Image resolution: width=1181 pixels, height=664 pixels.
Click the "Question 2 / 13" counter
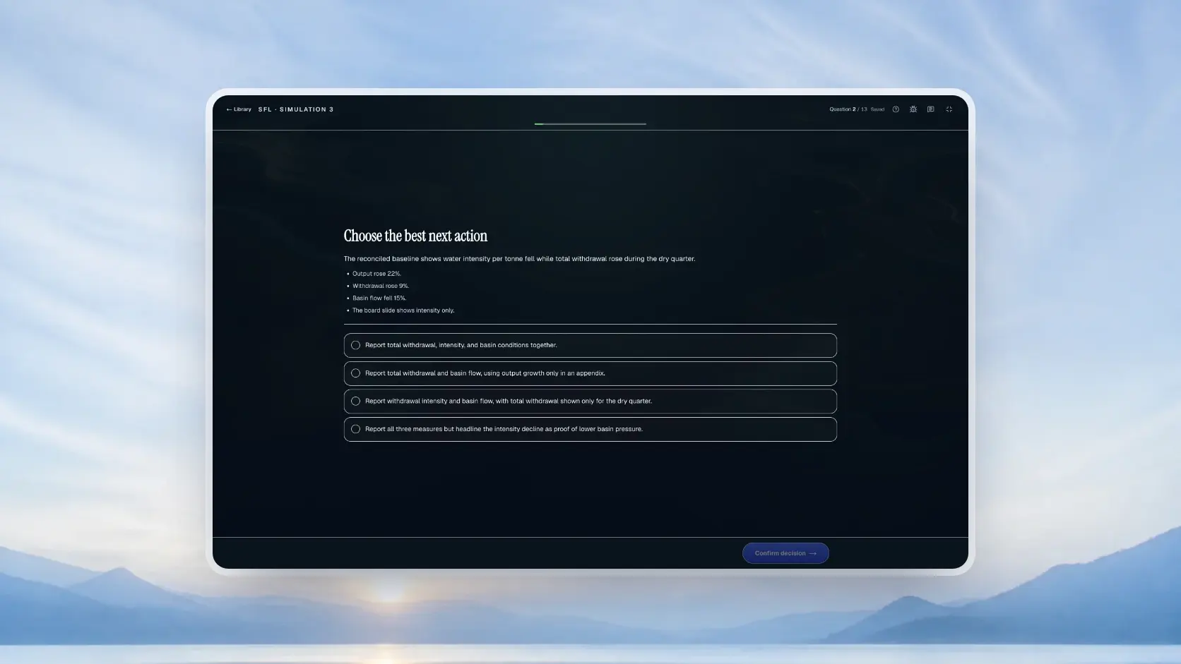pos(848,109)
